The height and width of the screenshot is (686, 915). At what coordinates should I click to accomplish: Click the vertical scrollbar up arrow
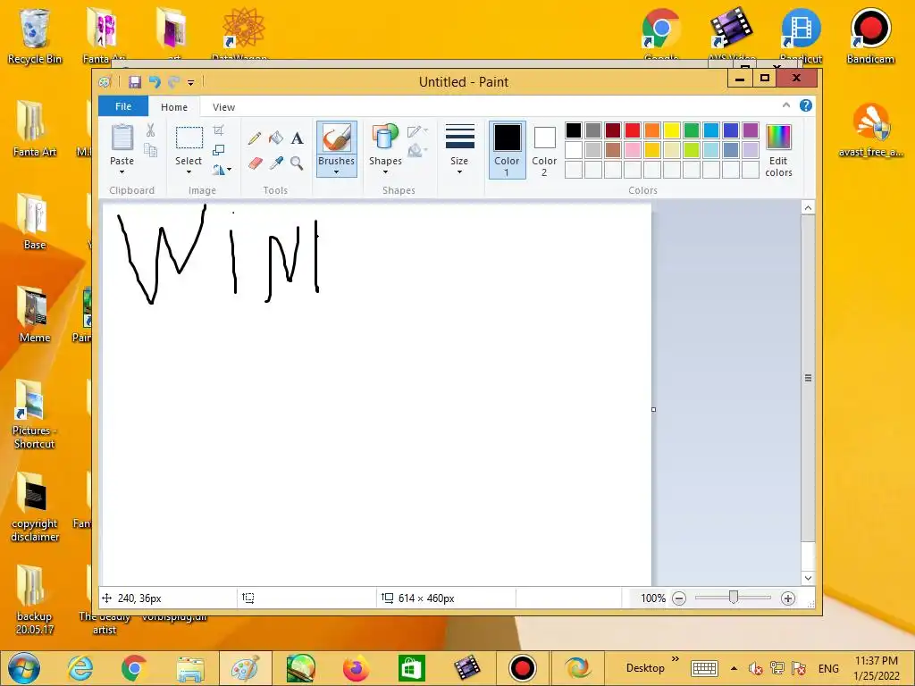pyautogui.click(x=808, y=207)
